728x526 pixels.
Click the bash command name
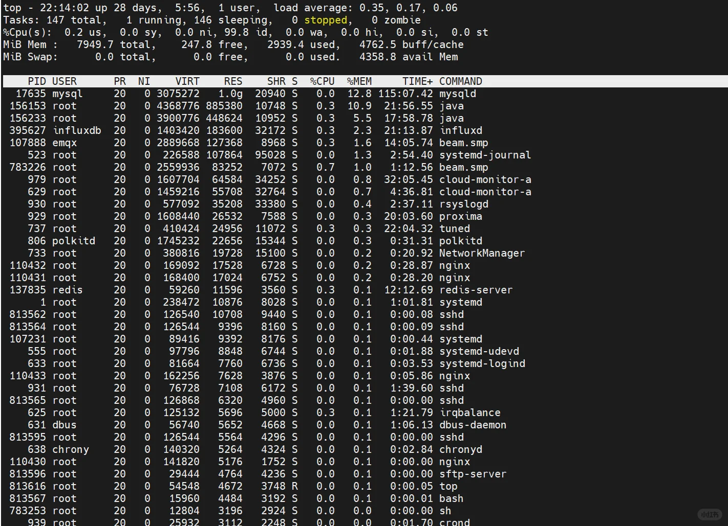(452, 498)
